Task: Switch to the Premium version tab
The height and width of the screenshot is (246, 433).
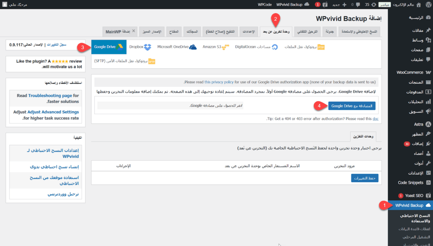Action: (x=152, y=32)
